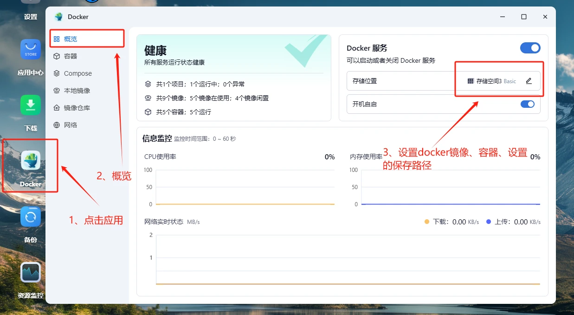
Task: Toggle the Docker service switch
Action: (530, 48)
